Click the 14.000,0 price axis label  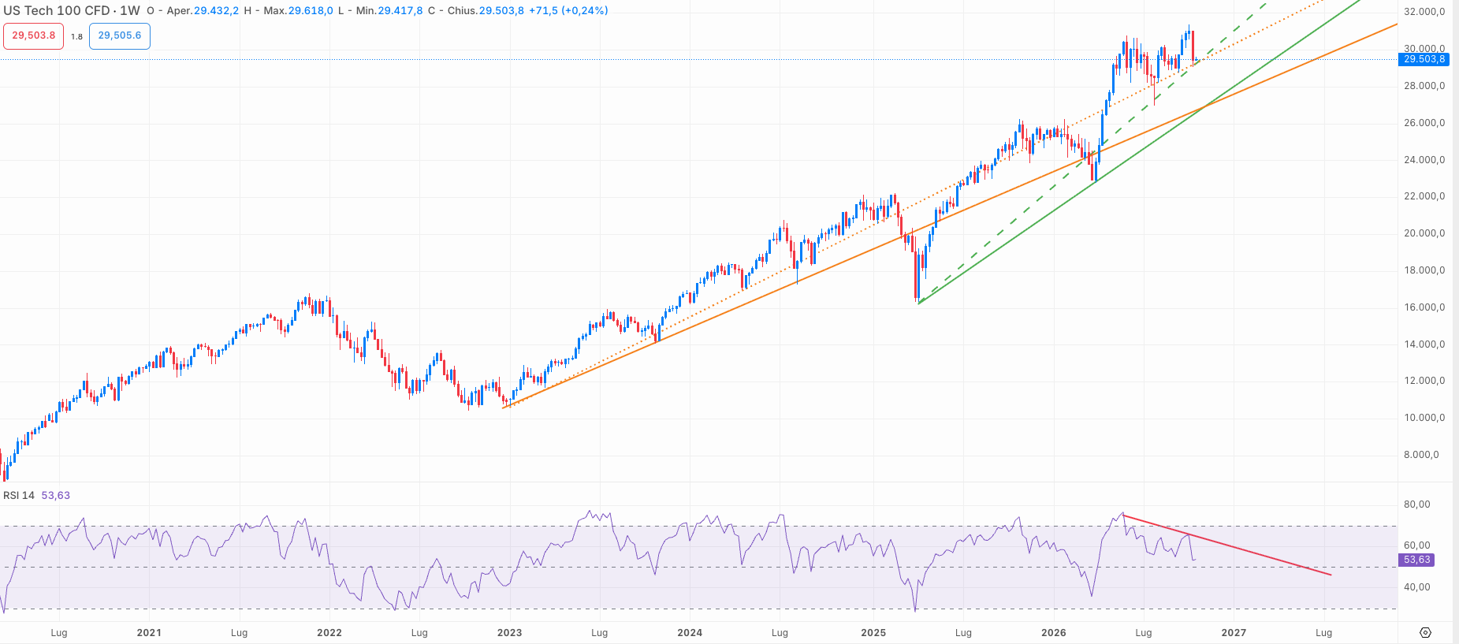coord(1424,344)
